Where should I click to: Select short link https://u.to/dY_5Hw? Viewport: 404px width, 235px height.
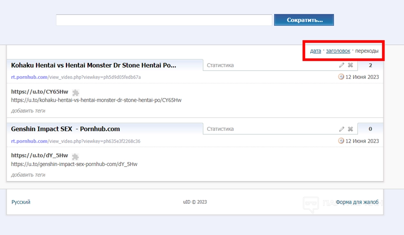coord(39,156)
